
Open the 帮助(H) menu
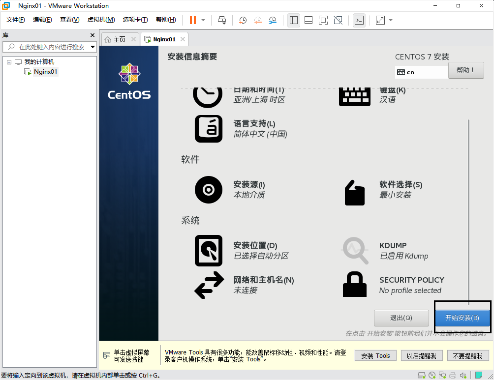(166, 20)
